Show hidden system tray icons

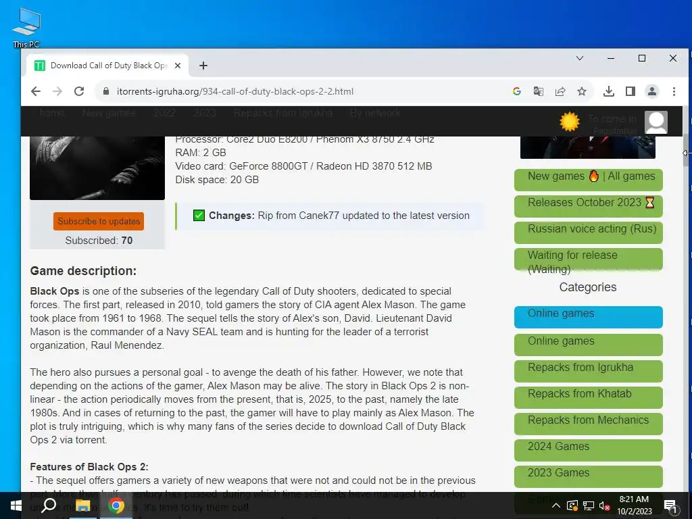[x=556, y=505]
